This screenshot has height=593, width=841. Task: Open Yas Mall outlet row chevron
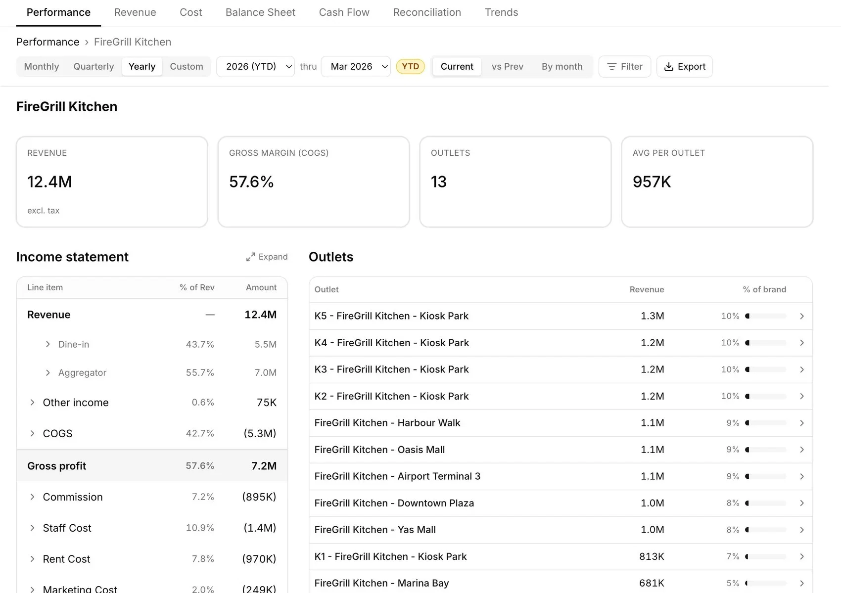(x=802, y=530)
